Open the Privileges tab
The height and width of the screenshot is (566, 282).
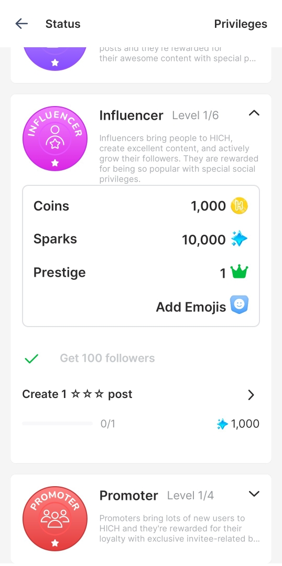(x=241, y=24)
